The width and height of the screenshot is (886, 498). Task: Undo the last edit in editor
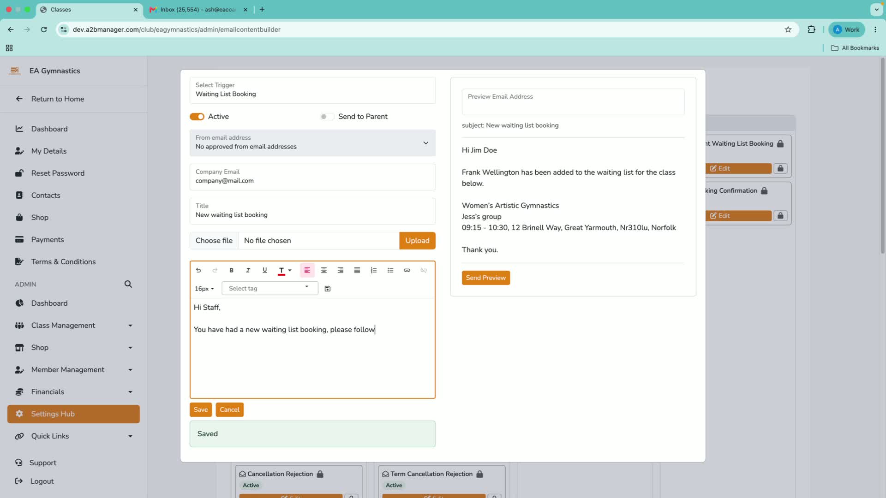(x=198, y=270)
